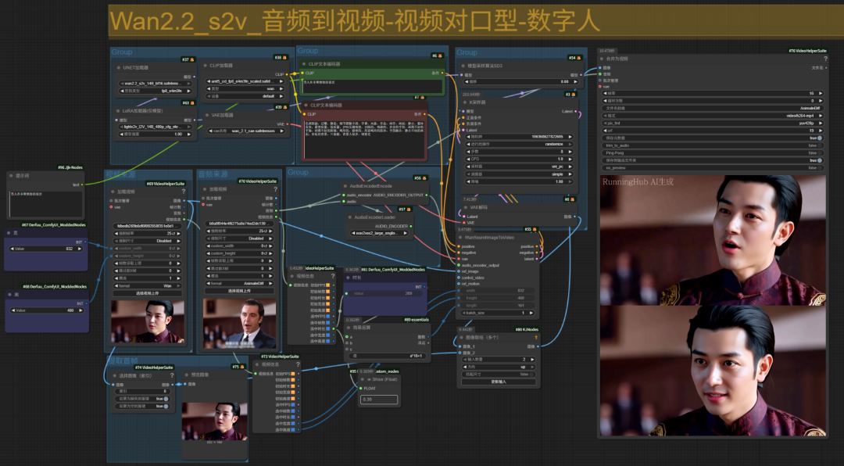This screenshot has height=466, width=844.
Task: Collapse the LoRA加载器(仅模型) node title dot
Action: click(118, 110)
